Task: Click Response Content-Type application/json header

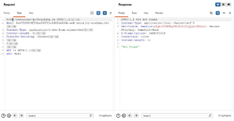Action: (158, 23)
